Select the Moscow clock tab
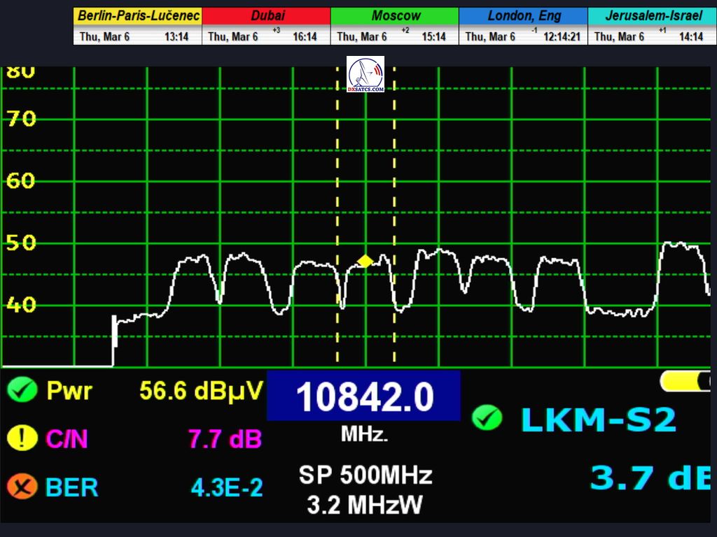Viewport: 717px width, 537px height. coord(396,16)
